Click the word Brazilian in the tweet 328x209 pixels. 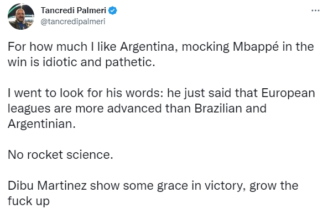click(218, 109)
